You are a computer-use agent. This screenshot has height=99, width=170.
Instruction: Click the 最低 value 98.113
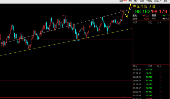click(x=165, y=16)
